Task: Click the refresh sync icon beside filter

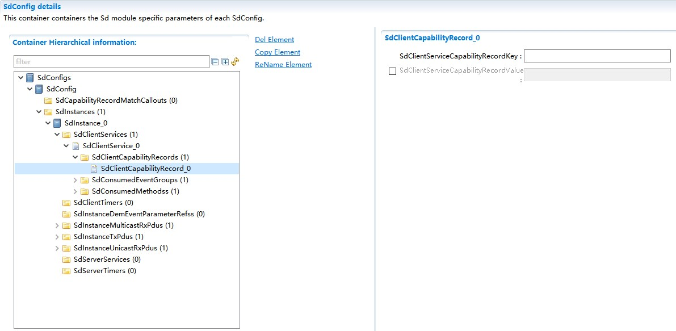Action: coord(235,62)
